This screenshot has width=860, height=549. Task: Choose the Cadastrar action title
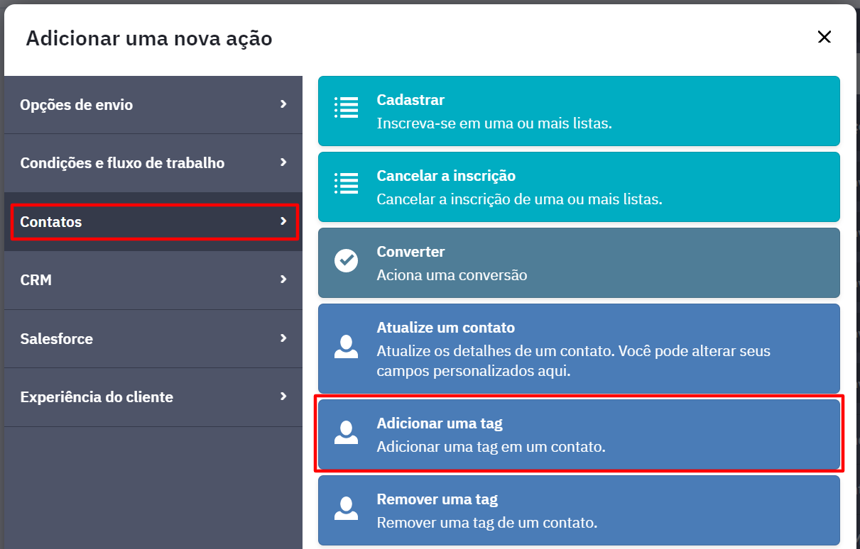pos(410,100)
